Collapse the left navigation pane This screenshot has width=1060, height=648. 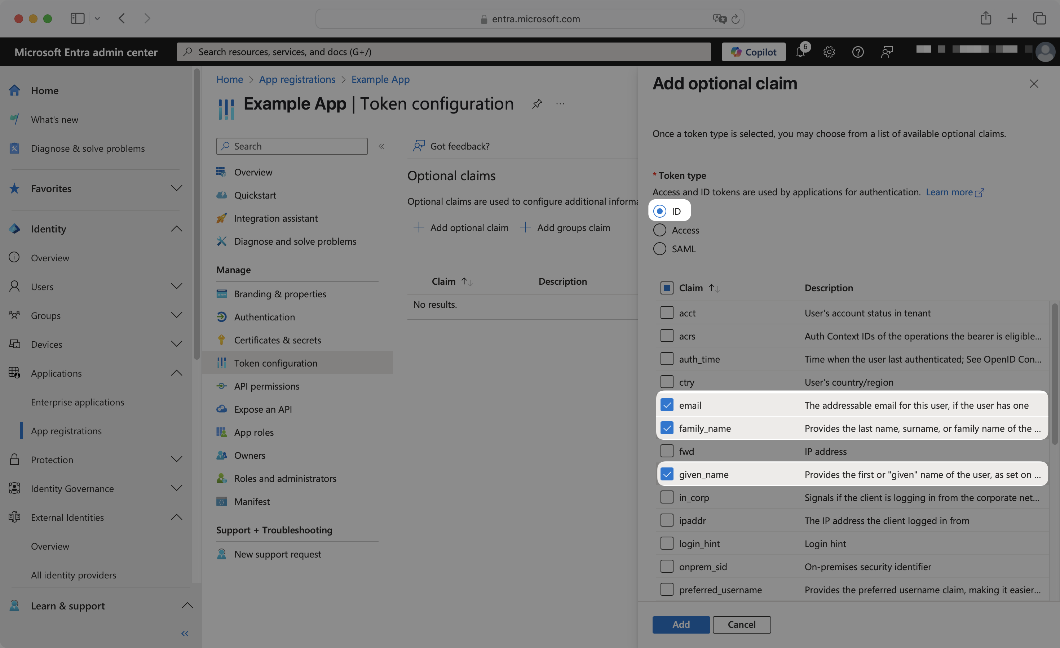(x=185, y=633)
